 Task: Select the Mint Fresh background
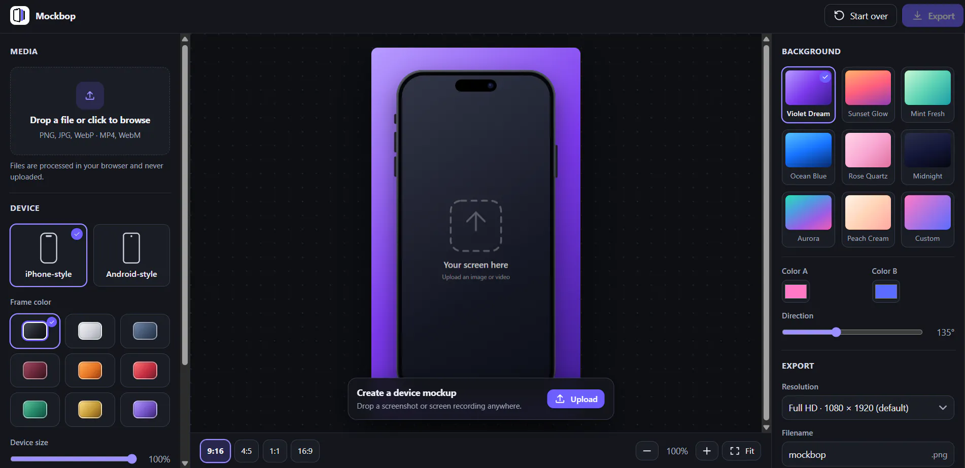tap(927, 95)
